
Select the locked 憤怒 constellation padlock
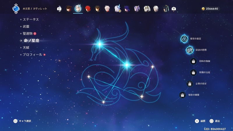[x=183, y=95]
